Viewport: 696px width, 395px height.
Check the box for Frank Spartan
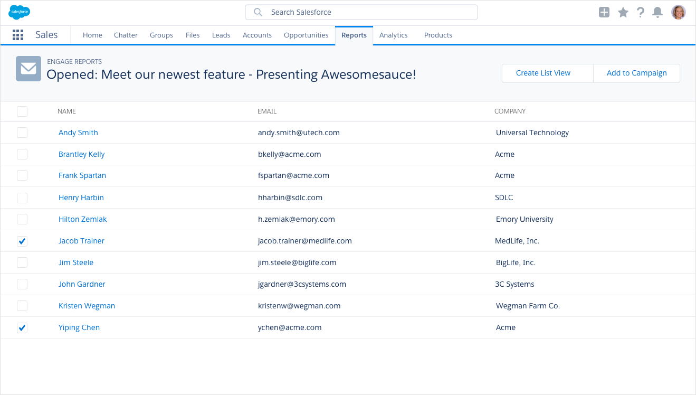click(22, 175)
